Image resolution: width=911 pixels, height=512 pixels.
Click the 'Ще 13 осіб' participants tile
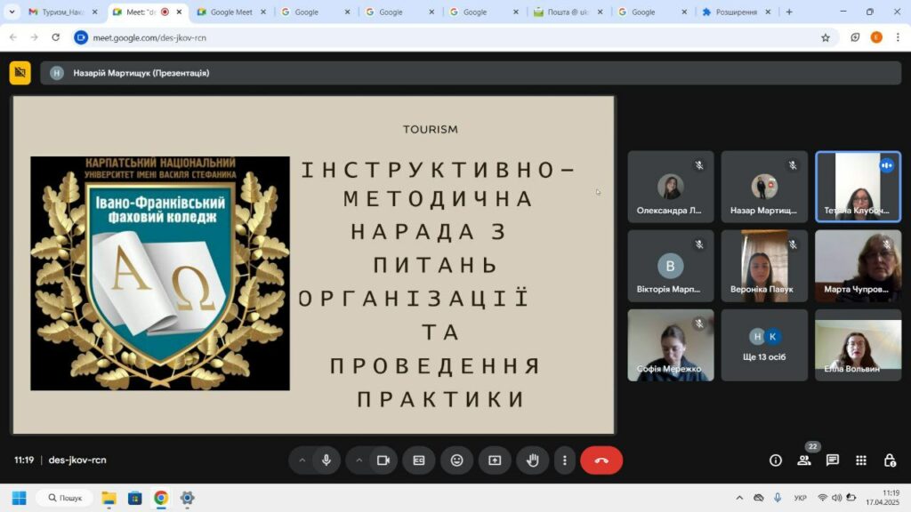pos(764,345)
